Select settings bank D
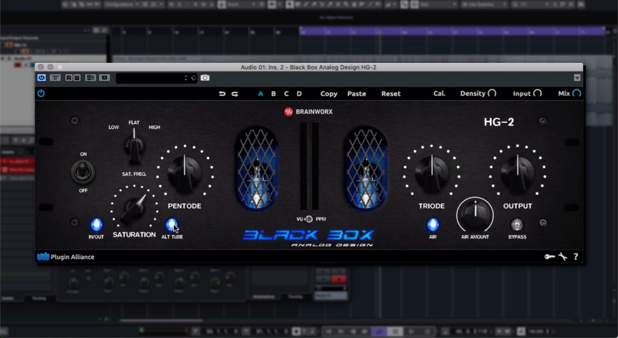Viewport: 618px width, 338px height. tap(299, 94)
